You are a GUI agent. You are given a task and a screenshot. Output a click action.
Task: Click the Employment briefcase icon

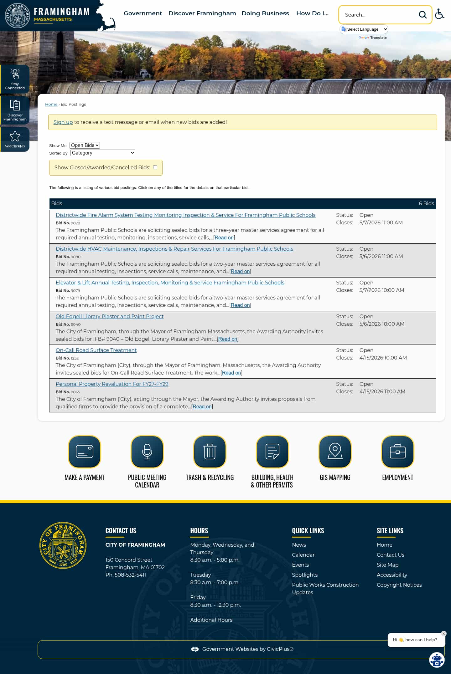[x=398, y=452]
